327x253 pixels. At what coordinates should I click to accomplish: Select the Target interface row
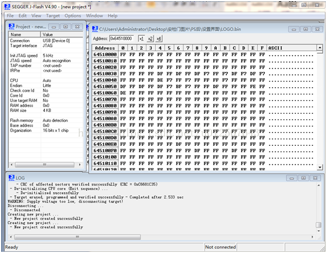point(46,46)
